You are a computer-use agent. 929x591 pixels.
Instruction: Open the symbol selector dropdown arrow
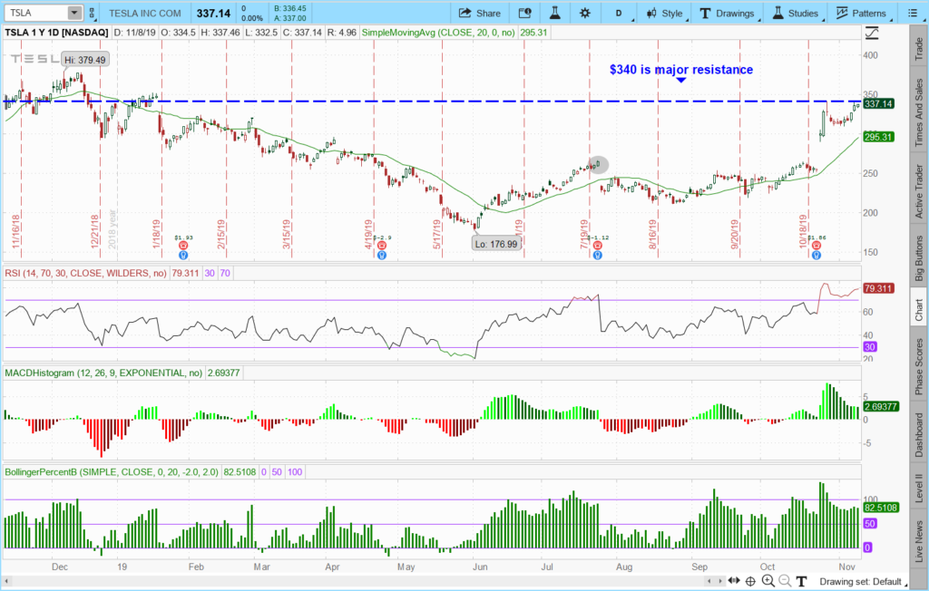[74, 13]
